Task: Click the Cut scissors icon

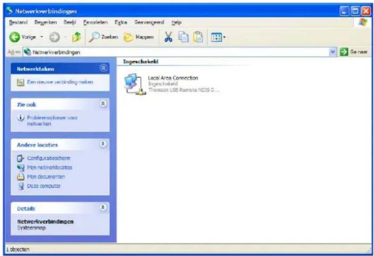Action: [x=169, y=37]
